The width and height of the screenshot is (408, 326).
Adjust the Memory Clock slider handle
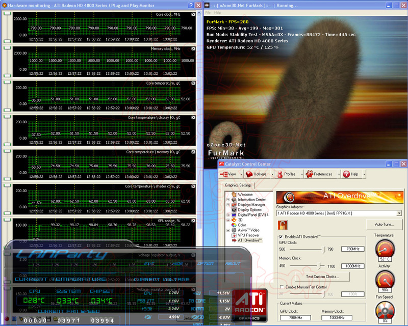pyautogui.click(x=319, y=266)
